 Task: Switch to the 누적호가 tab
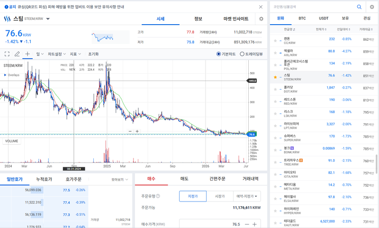point(44,179)
